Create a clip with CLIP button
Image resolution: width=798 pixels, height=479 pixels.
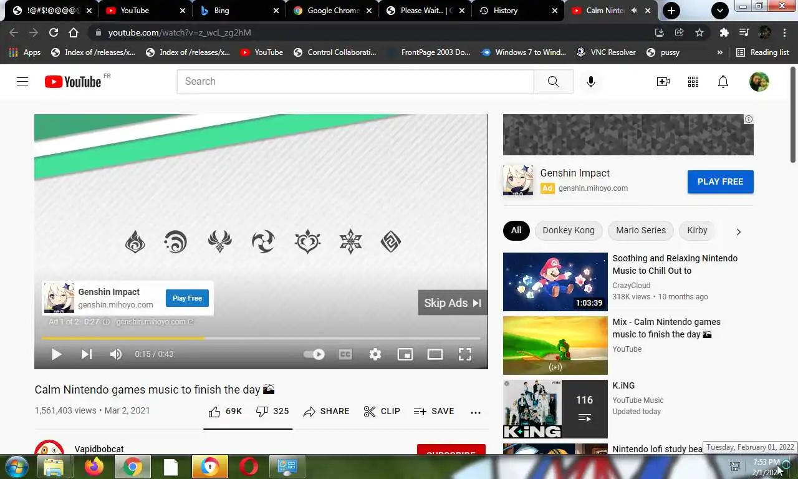point(382,411)
